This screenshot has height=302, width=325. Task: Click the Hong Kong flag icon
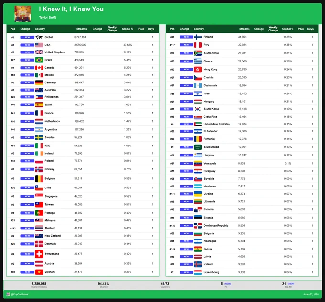pos(197,70)
